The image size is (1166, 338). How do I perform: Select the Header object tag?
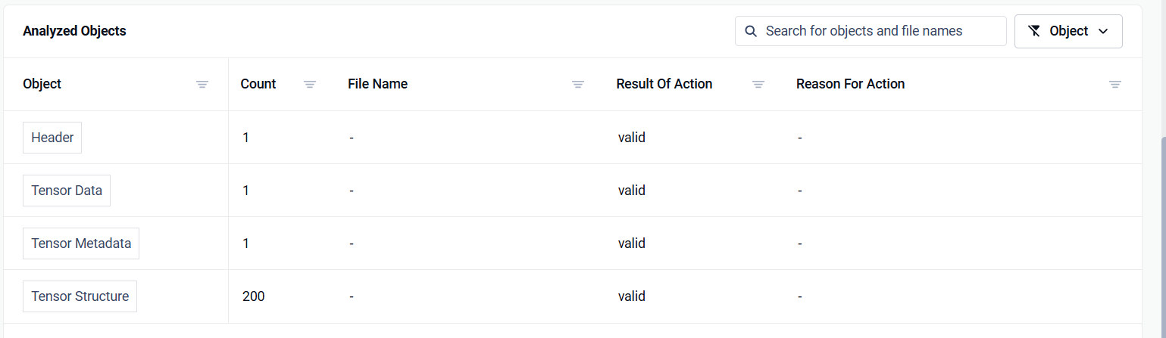click(x=52, y=138)
